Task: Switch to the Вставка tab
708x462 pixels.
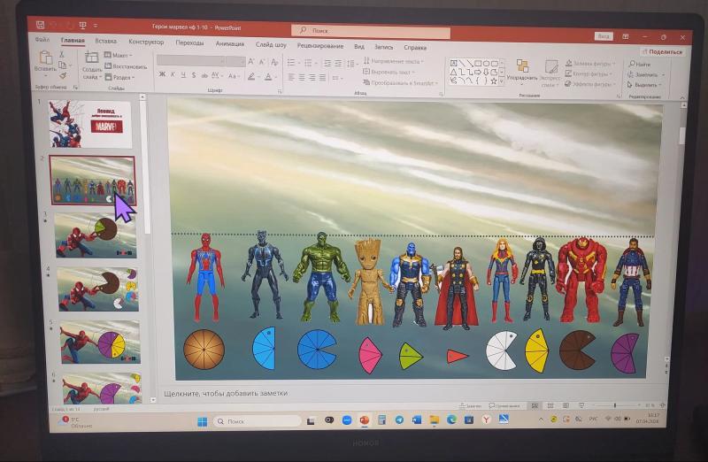Action: click(x=106, y=41)
